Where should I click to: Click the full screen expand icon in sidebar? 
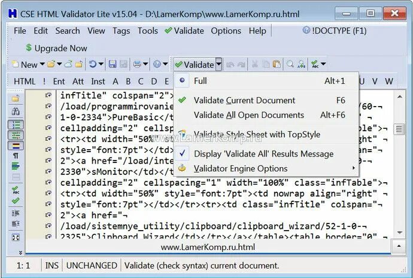pos(16,238)
